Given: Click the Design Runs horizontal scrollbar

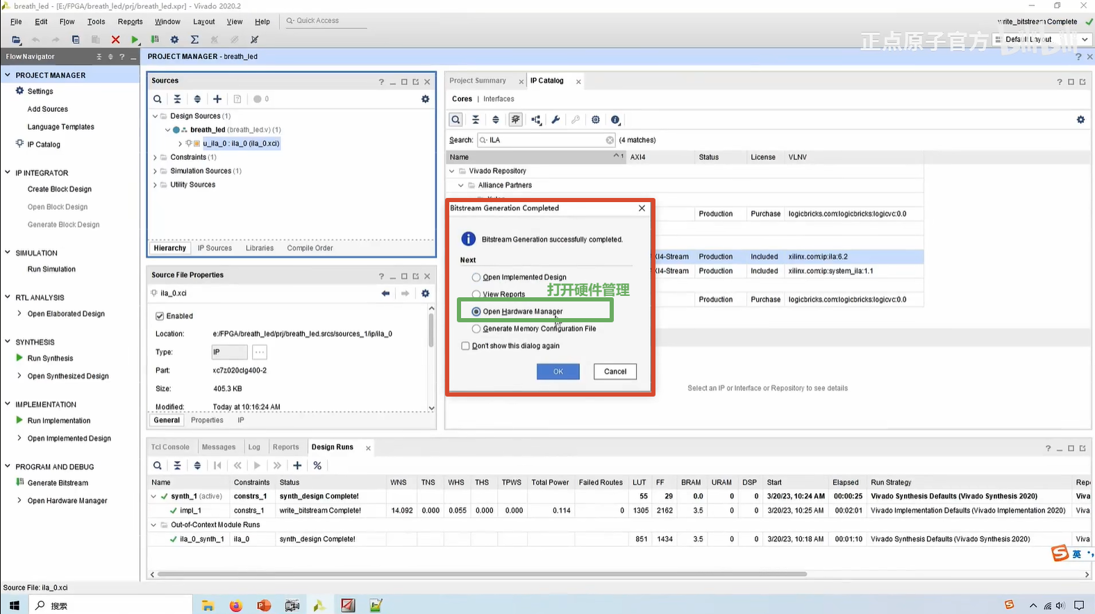Looking at the screenshot, I should pyautogui.click(x=482, y=574).
